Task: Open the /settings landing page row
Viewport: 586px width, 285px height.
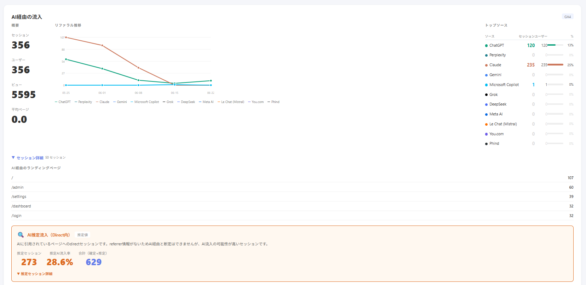Action: (292, 196)
